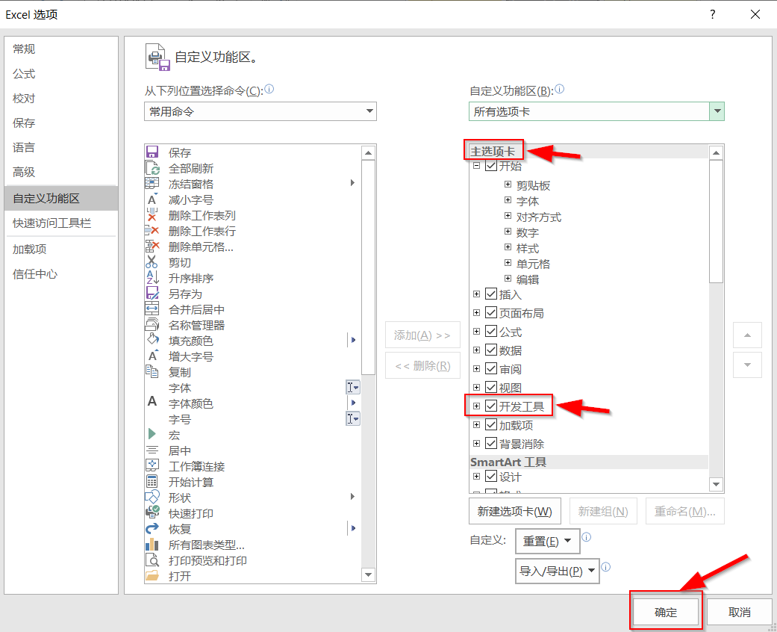Disable the 开发工具 checkbox
Viewport: 777px width, 632px height.
point(491,406)
